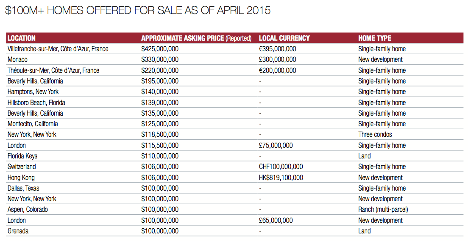Select the Monaco row location
The height and width of the screenshot is (244, 468).
click(17, 60)
